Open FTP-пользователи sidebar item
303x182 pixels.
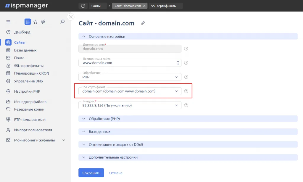point(30,120)
